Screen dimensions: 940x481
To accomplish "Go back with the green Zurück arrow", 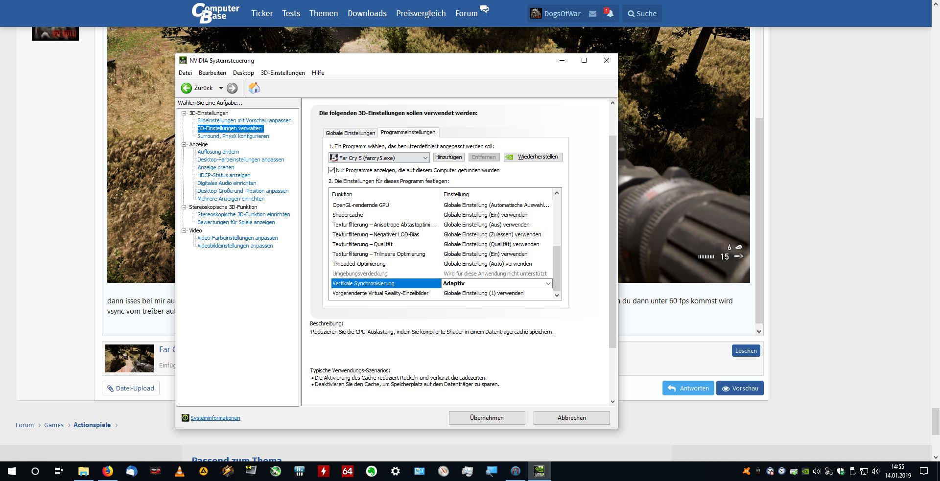I will (x=187, y=88).
